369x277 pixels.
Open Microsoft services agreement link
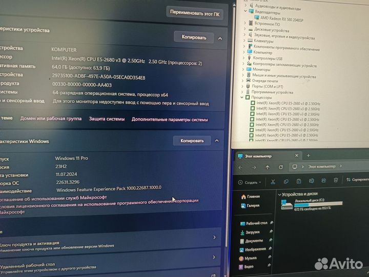click(x=53, y=199)
